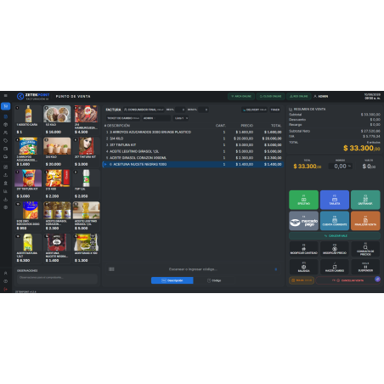Switch to Código search tab

click(214, 280)
